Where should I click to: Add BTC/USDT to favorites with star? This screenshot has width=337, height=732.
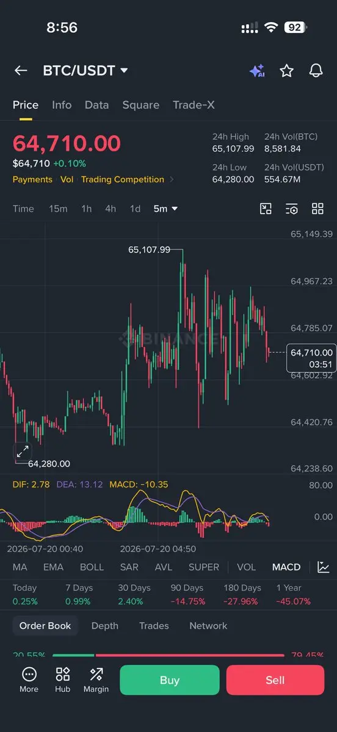coord(286,71)
